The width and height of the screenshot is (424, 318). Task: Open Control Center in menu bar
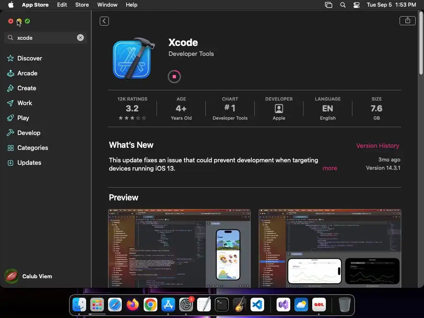click(x=357, y=5)
